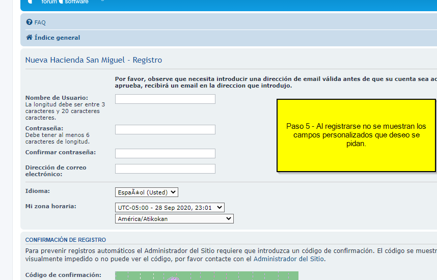Viewport: 437px width, 280px height.
Task: Click the Confirmar contraseña input box
Action: tap(165, 153)
